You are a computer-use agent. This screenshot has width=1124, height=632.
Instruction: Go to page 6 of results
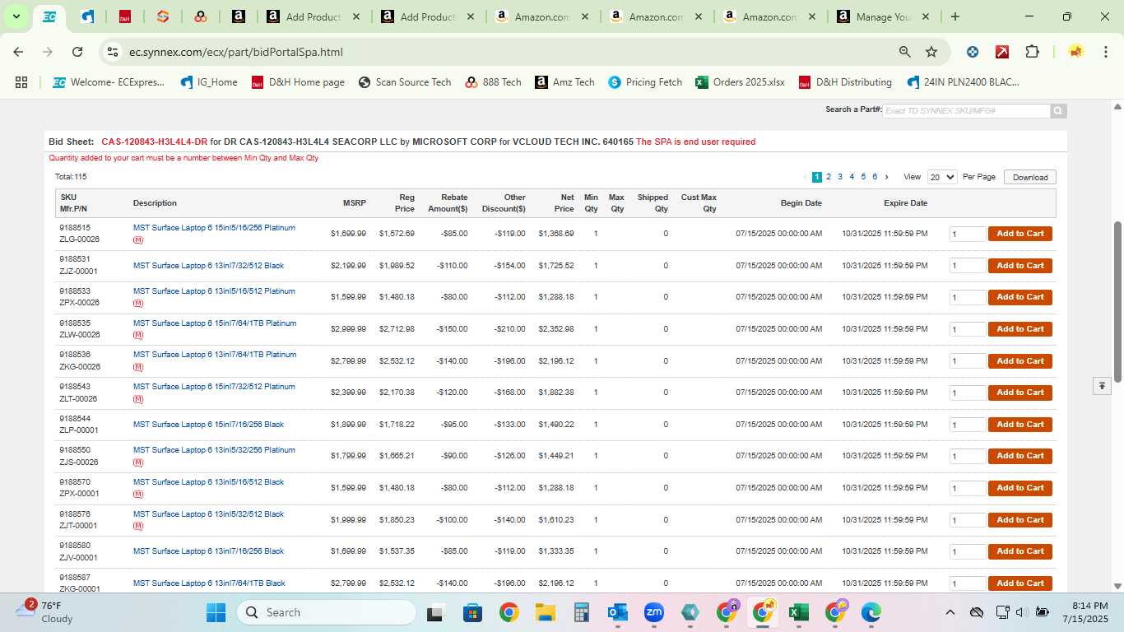[x=875, y=177]
